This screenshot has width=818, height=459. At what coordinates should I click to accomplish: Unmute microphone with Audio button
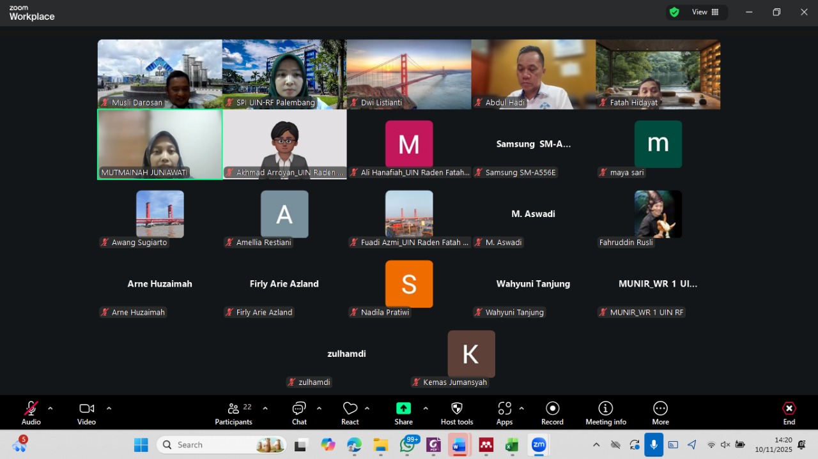31,413
